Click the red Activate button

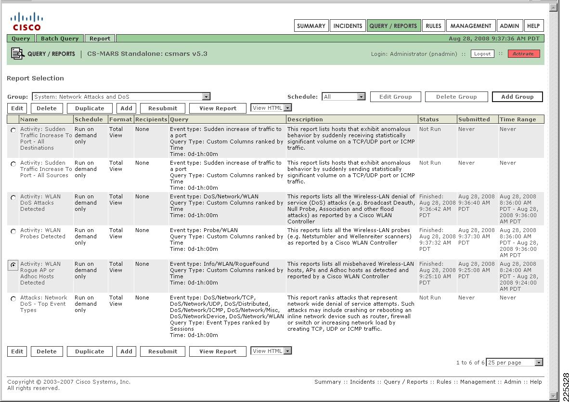(523, 54)
